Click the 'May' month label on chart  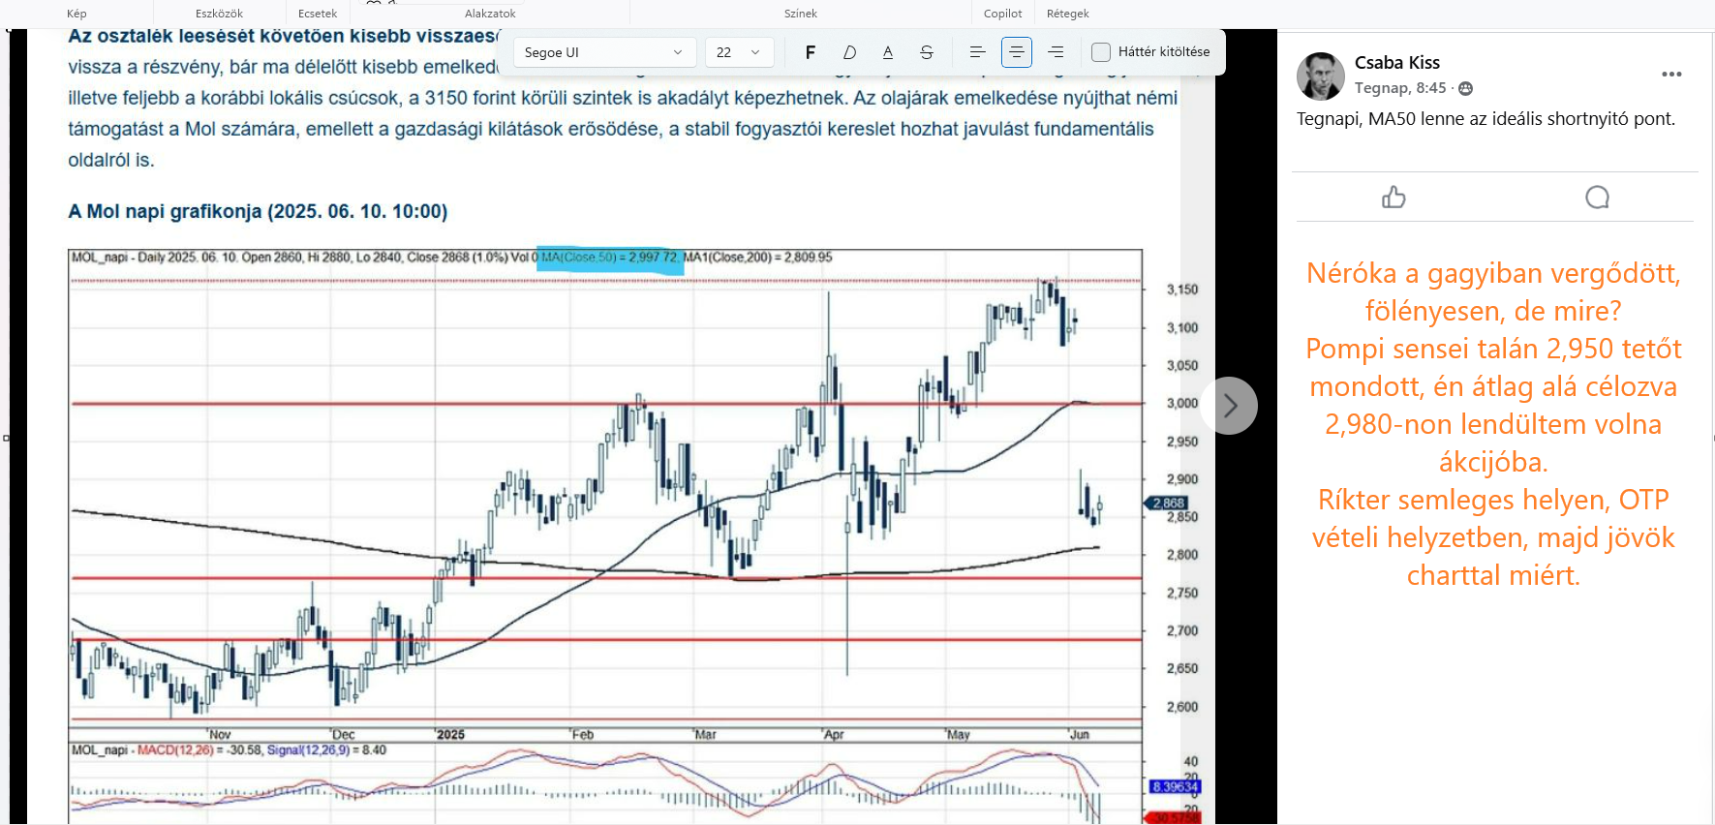[x=959, y=735]
